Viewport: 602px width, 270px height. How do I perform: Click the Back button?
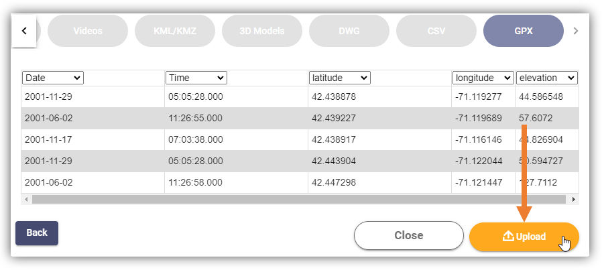pyautogui.click(x=37, y=232)
